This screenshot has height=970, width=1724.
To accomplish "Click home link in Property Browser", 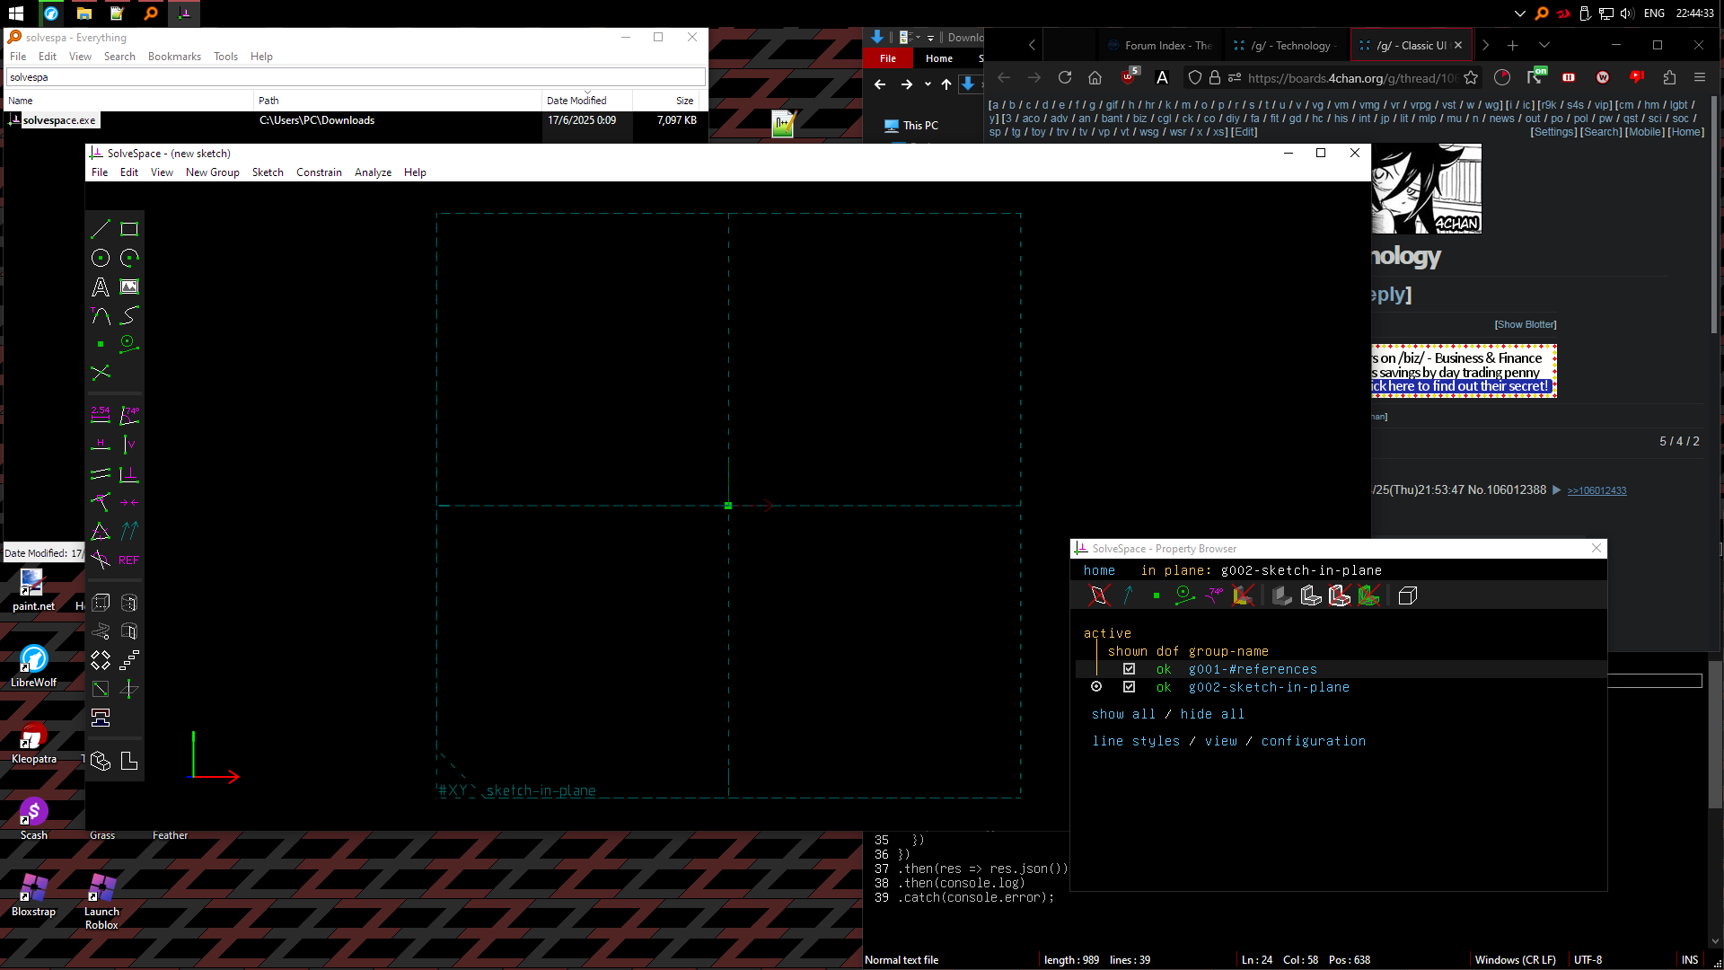I will 1099,570.
